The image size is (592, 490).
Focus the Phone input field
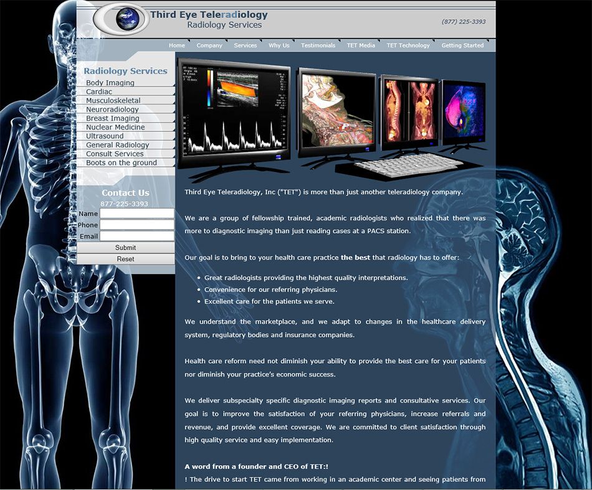pos(136,225)
